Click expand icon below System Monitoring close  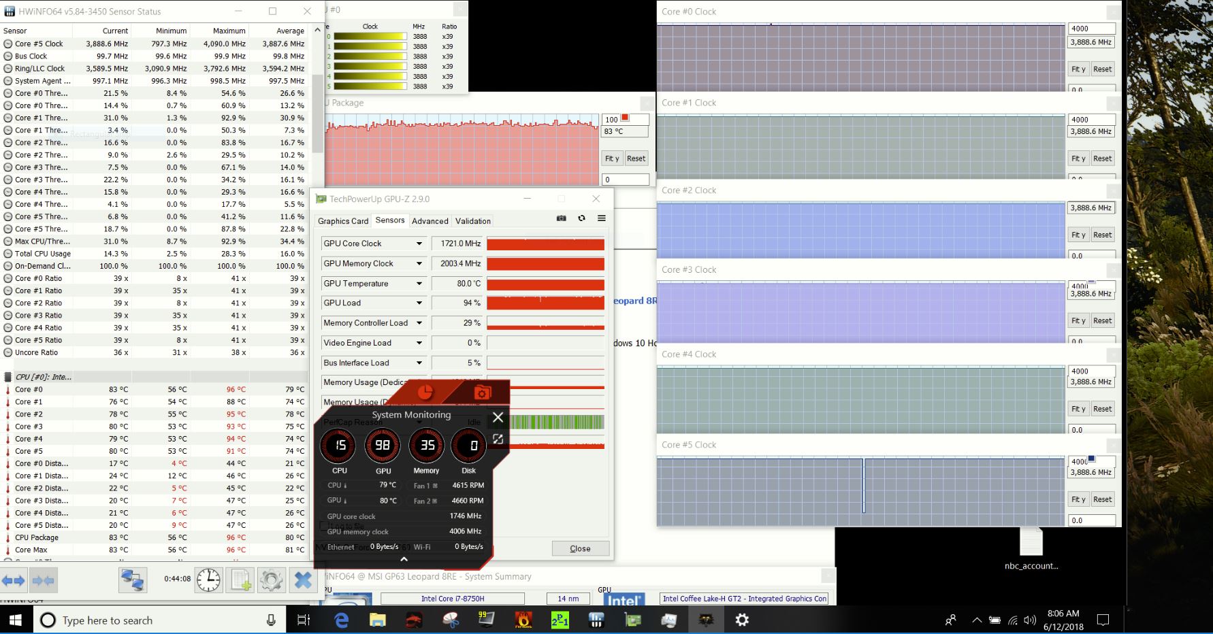498,439
